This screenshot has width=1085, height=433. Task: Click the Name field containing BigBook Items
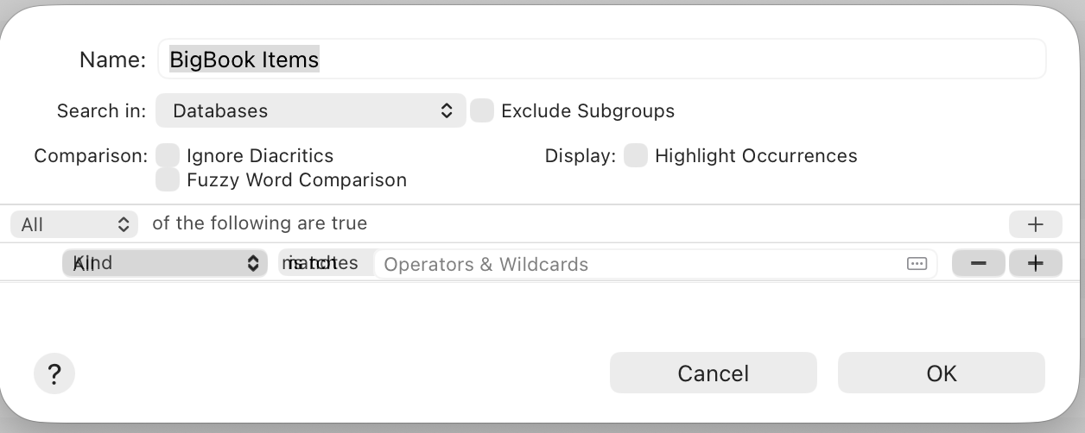point(601,59)
